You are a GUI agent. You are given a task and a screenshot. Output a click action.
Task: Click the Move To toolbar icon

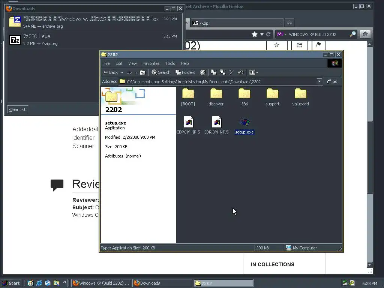[214, 72]
